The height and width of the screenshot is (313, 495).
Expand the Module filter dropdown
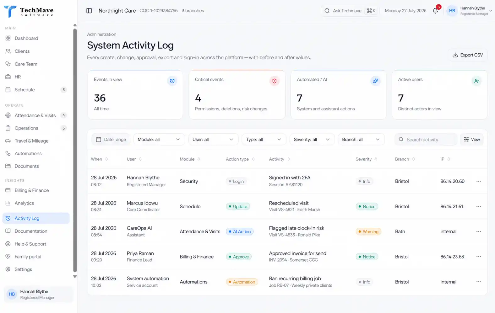159,140
